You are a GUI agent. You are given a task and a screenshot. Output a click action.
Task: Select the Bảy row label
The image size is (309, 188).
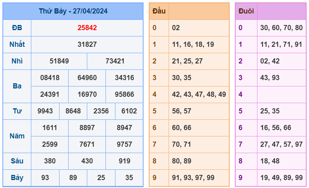pos(17,178)
